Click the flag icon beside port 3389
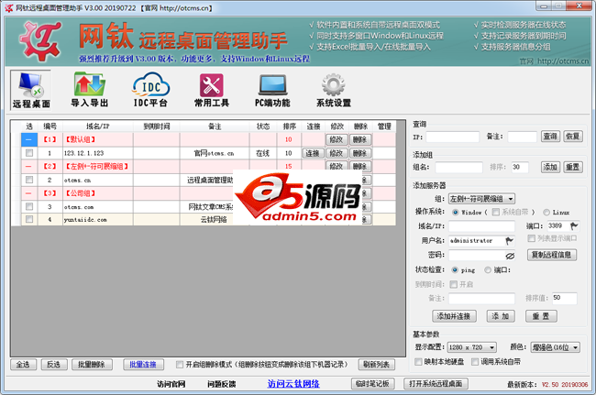Screen dimensions: 596x395 (575, 225)
